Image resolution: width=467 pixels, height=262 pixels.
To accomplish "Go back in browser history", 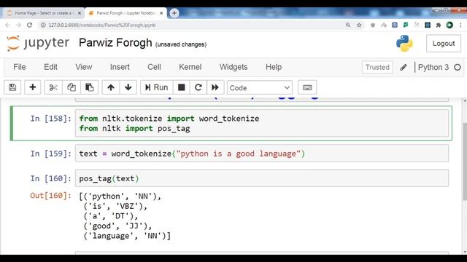I will tap(8, 25).
